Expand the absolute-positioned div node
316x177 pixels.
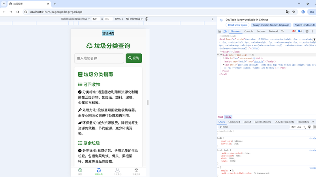[223, 65]
